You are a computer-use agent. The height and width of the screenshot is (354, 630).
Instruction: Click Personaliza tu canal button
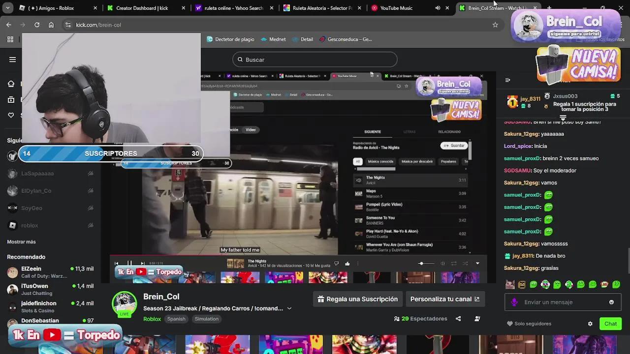coord(445,299)
